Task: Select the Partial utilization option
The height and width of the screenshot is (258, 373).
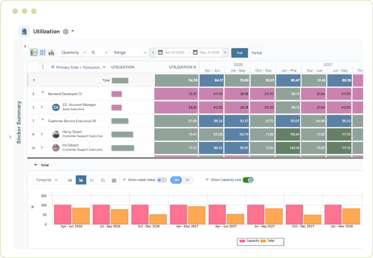Action: click(x=257, y=53)
